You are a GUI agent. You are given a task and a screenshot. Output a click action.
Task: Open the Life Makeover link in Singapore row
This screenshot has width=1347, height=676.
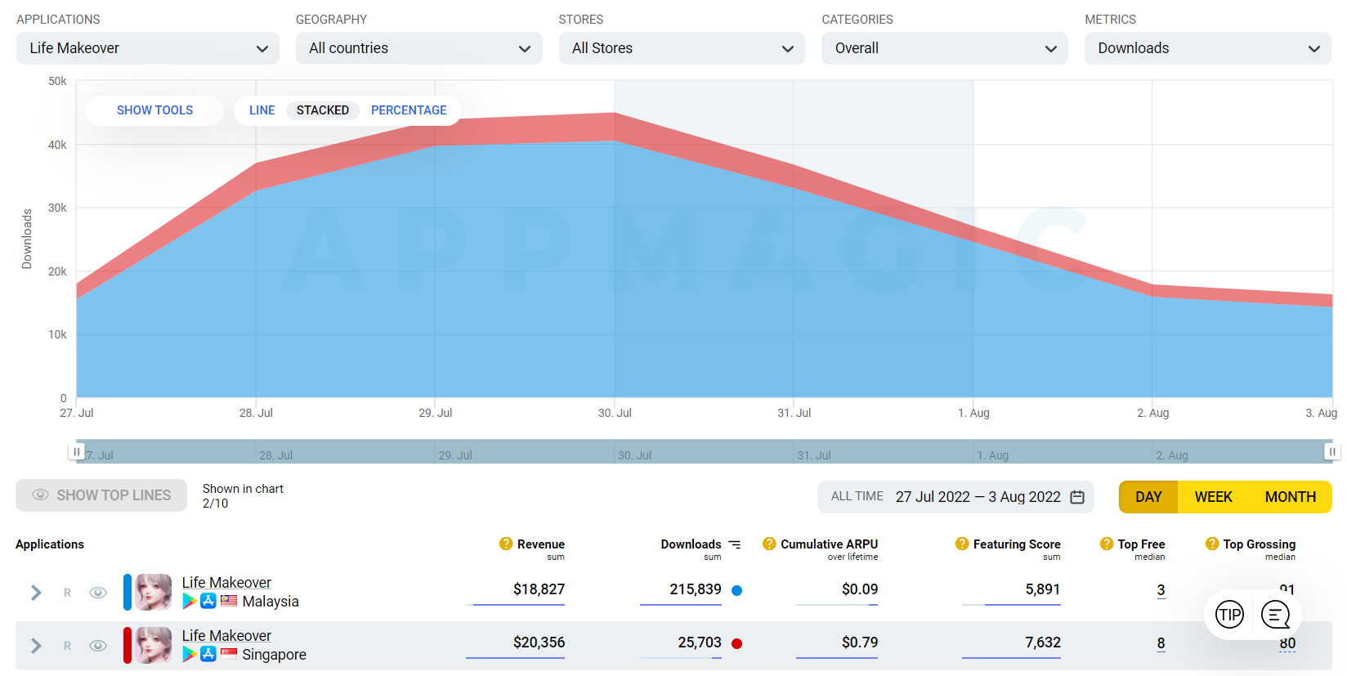point(226,636)
